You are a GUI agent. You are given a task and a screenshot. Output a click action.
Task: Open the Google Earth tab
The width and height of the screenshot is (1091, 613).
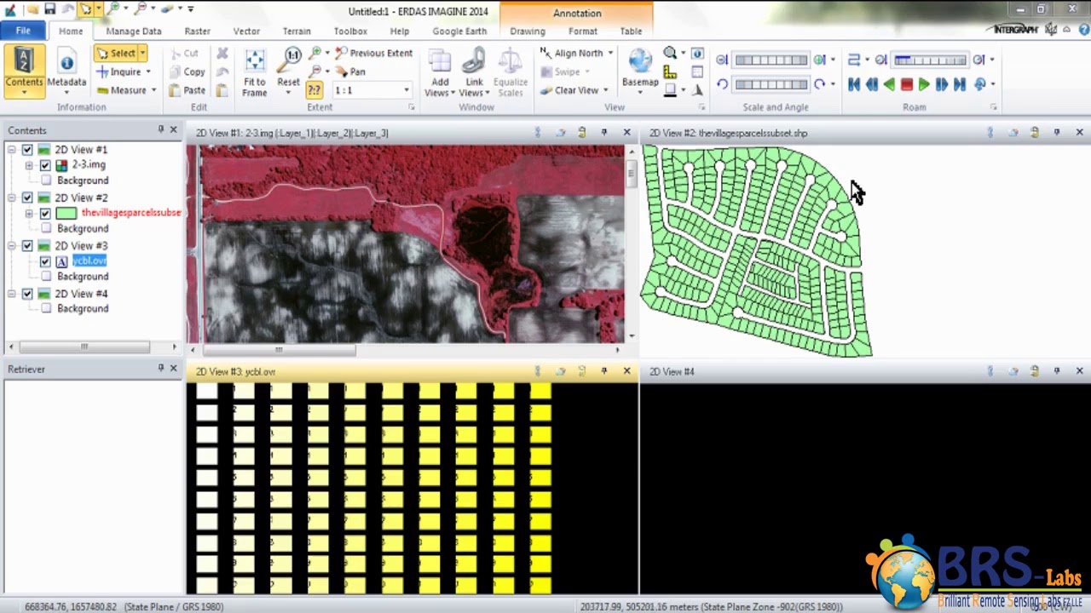(459, 31)
